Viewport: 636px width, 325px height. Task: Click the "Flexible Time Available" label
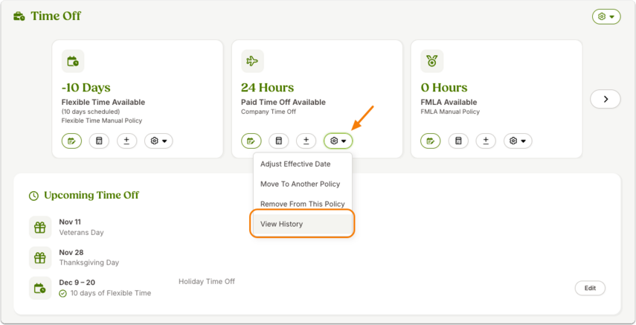pos(103,102)
